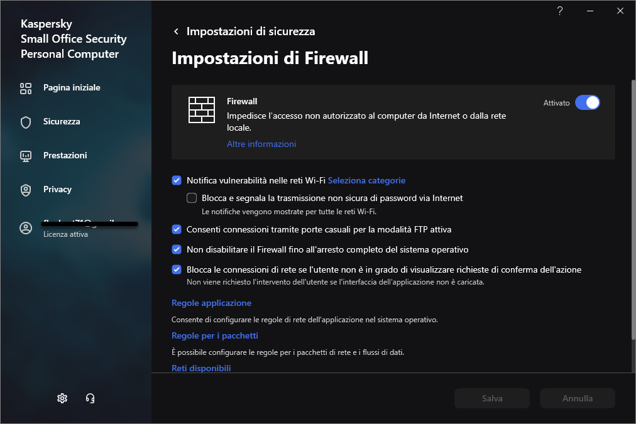Uncheck Consenti connessioni tramite porte casuali FTP
636x424 pixels.
click(x=177, y=229)
